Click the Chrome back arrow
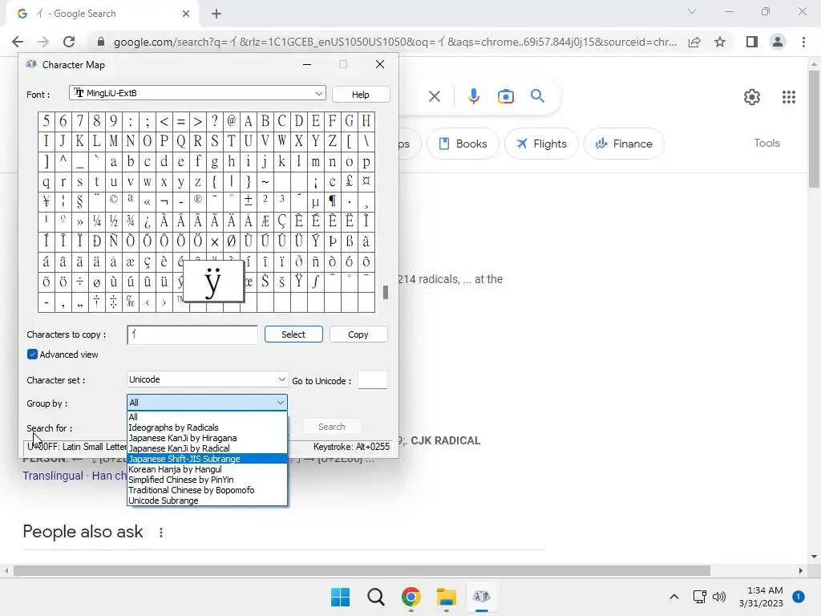821x616 pixels. [x=18, y=42]
